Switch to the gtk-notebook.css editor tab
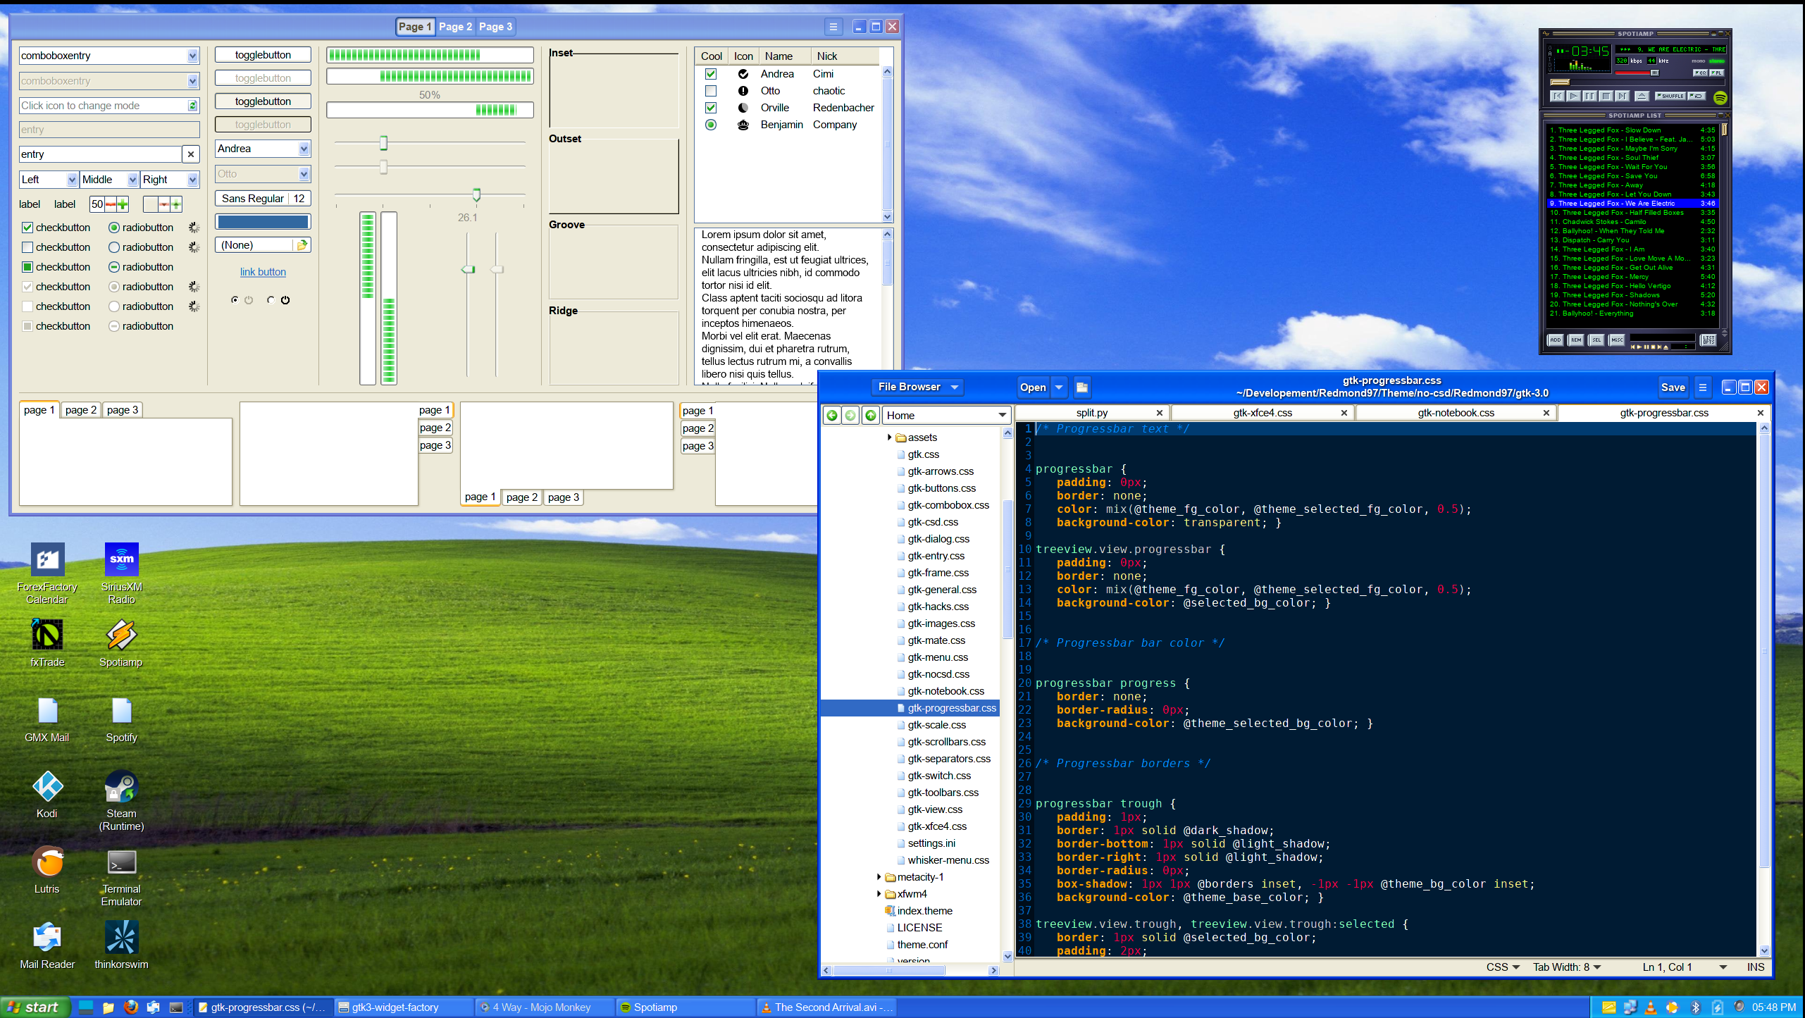The height and width of the screenshot is (1018, 1805). click(x=1456, y=413)
